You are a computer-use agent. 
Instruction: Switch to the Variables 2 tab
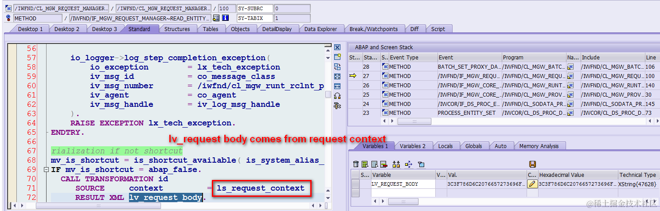pyautogui.click(x=412, y=146)
